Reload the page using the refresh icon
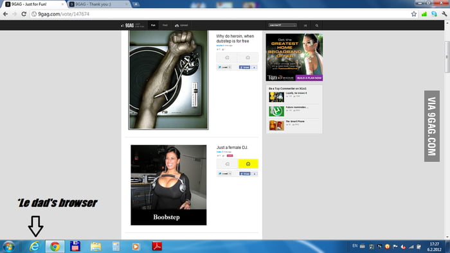Viewport: 450px width, 253px height. (24, 14)
